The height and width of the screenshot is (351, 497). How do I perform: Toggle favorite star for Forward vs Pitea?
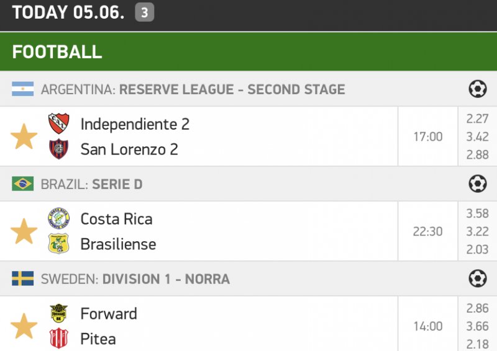point(24,326)
